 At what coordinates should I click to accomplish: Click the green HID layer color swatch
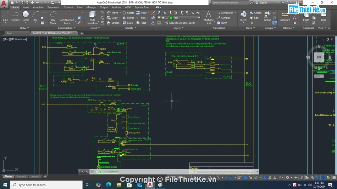pos(171,18)
